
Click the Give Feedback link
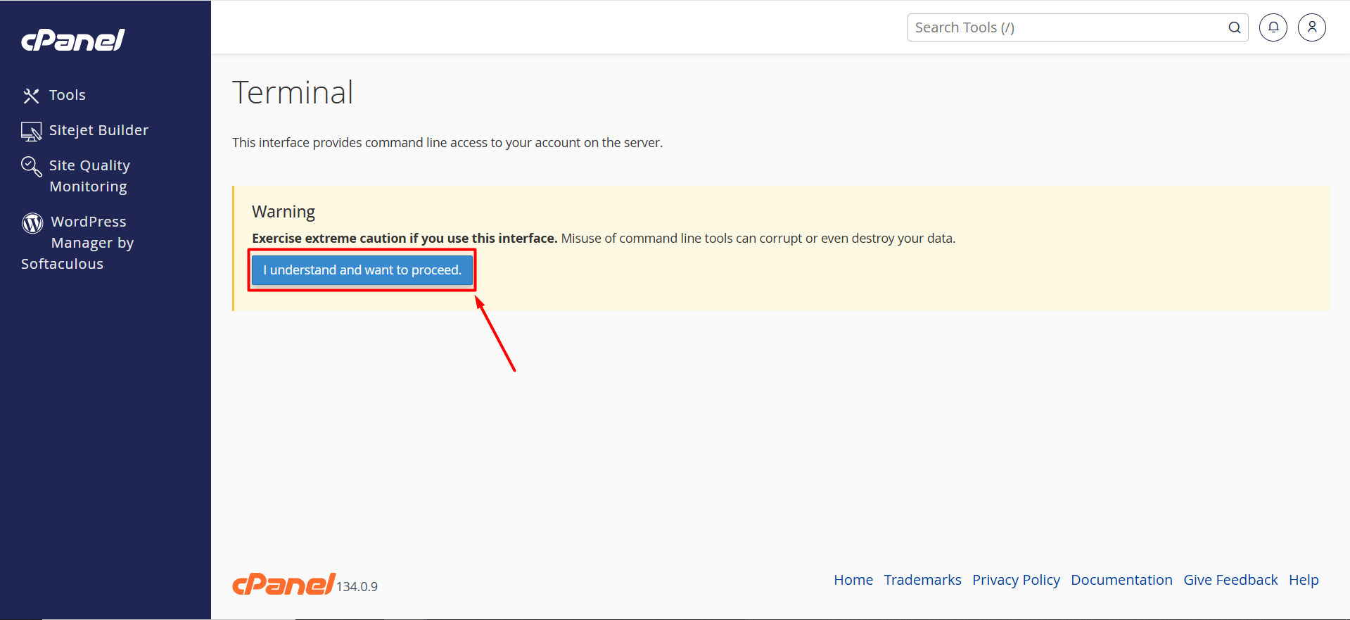(1230, 580)
